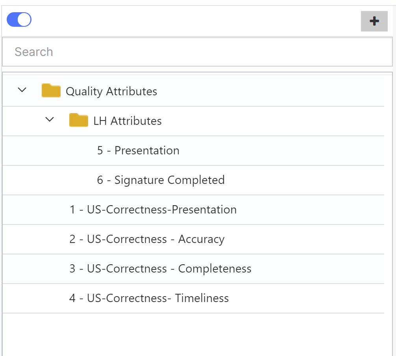Turn off the blue toggle switch

[x=19, y=20]
